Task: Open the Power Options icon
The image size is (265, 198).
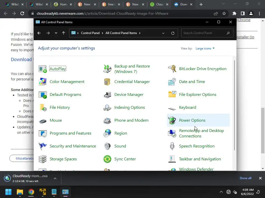Action: click(172, 120)
